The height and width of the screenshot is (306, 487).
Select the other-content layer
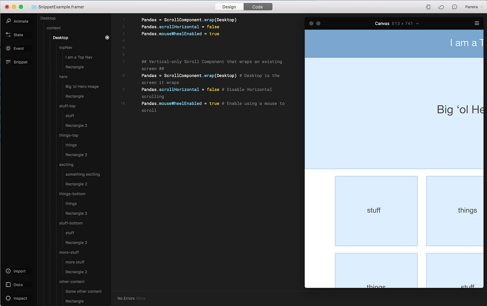tap(72, 281)
